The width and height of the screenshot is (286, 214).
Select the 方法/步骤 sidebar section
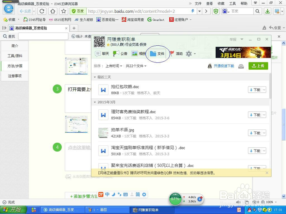click(x=15, y=66)
